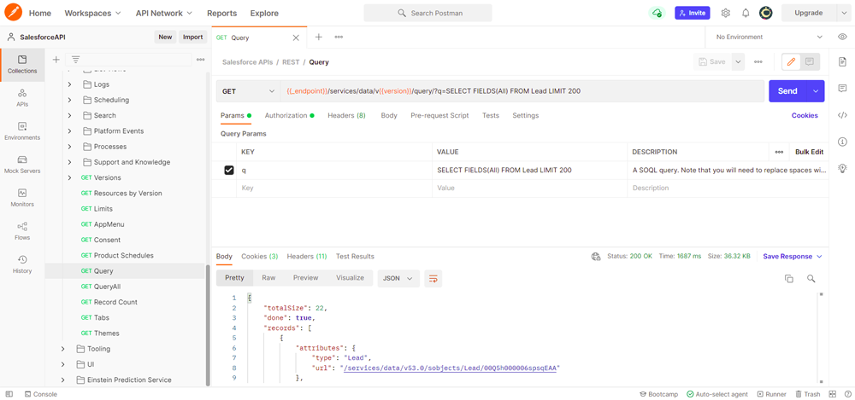Open HTTP method GET dropdown
This screenshot has width=855, height=400.
(248, 91)
